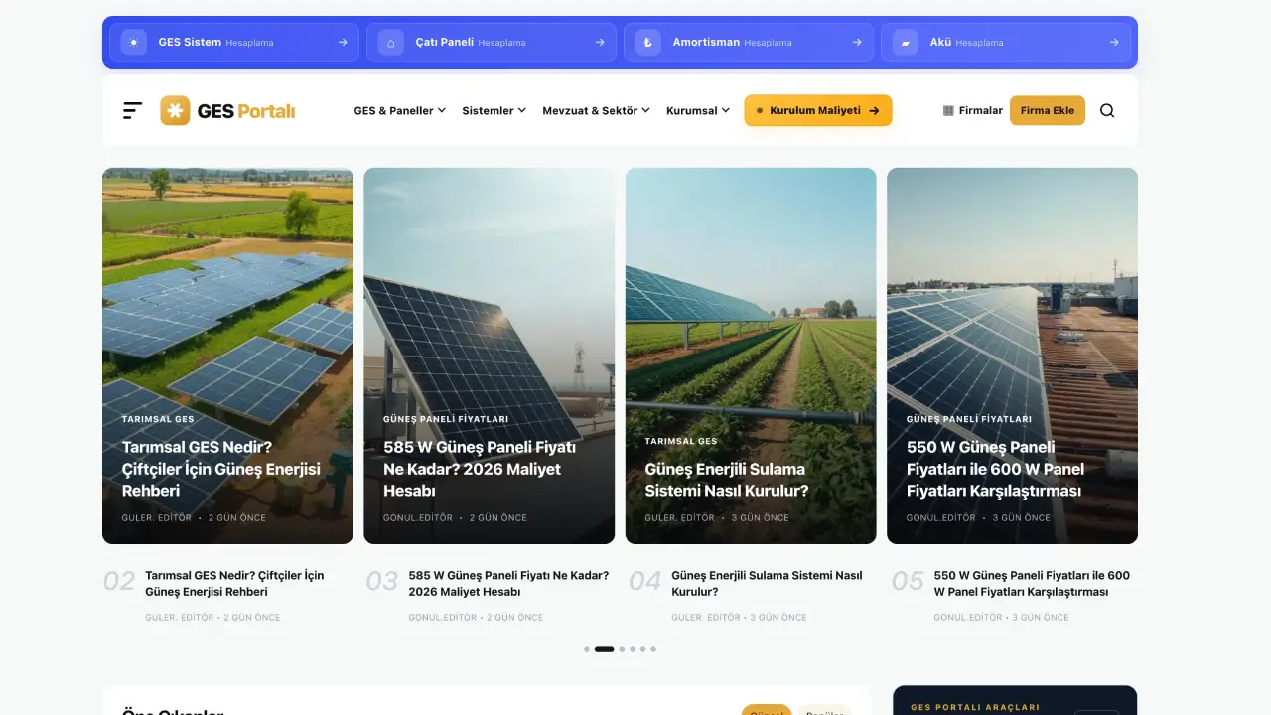
Task: Open list item 02 'Tarımsal GES Nedir?' title
Action: (x=234, y=583)
